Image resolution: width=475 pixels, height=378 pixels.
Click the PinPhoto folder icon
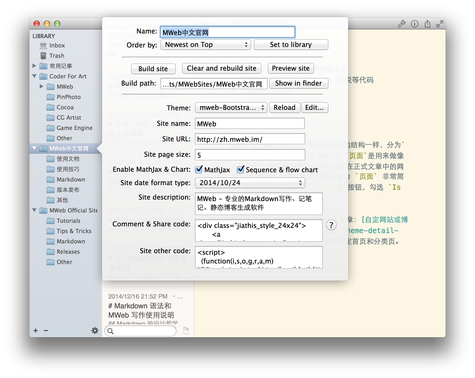pyautogui.click(x=51, y=97)
